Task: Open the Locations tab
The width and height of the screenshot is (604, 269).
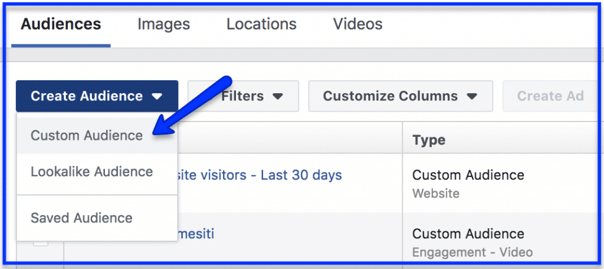Action: click(x=261, y=24)
